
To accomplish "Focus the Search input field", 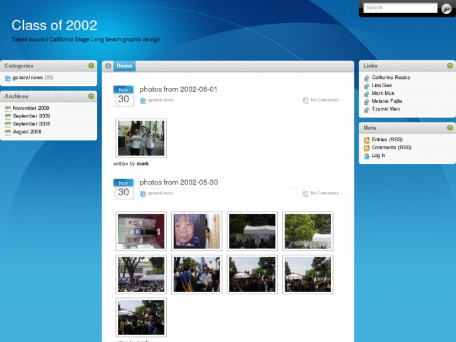I will [x=400, y=8].
